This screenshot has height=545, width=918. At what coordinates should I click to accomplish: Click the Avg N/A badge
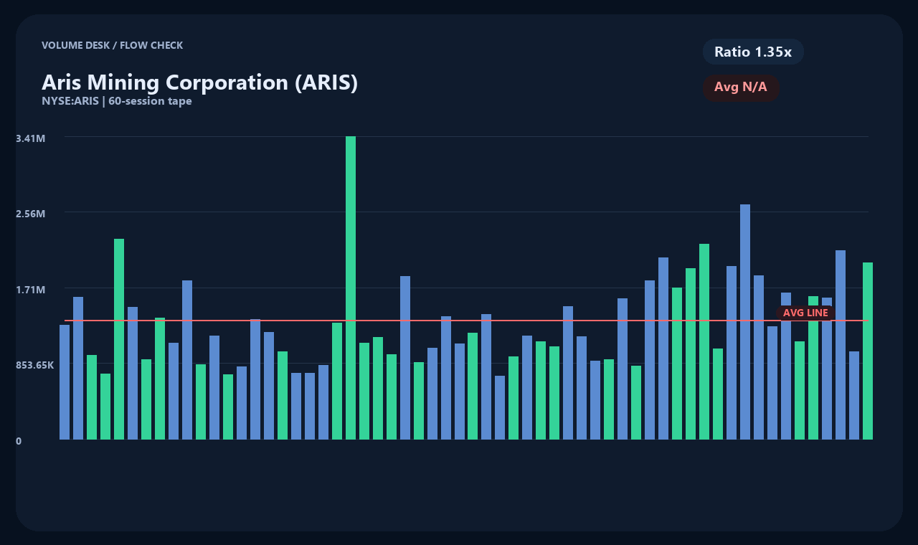(x=741, y=87)
